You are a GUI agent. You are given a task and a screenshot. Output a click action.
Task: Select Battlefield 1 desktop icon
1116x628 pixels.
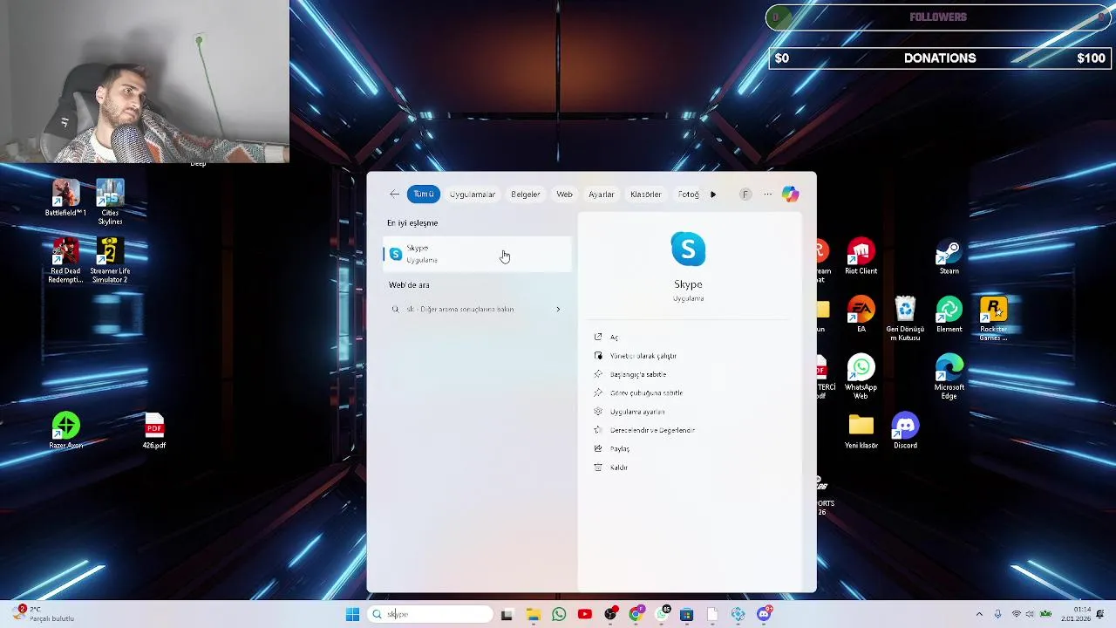(x=65, y=198)
